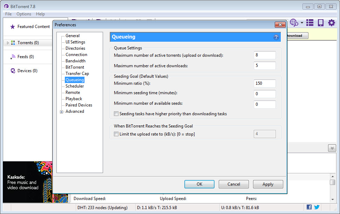Viewport: 340px width, 214px height.
Task: Switch to the list view icon
Action: tap(310, 22)
